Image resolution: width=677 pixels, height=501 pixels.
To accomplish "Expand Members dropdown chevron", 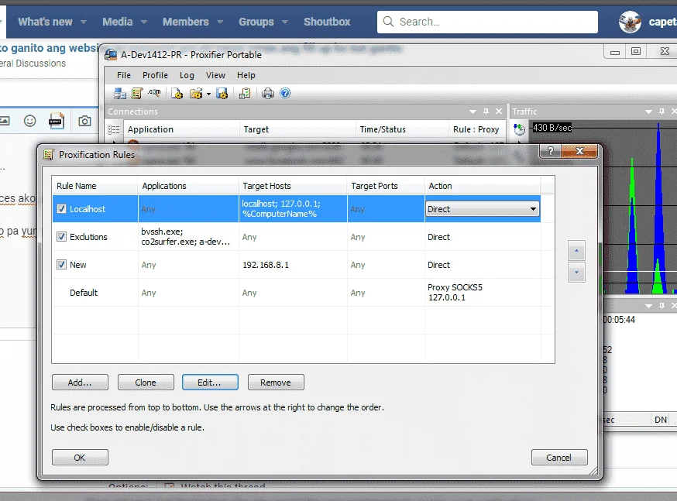I will point(220,22).
